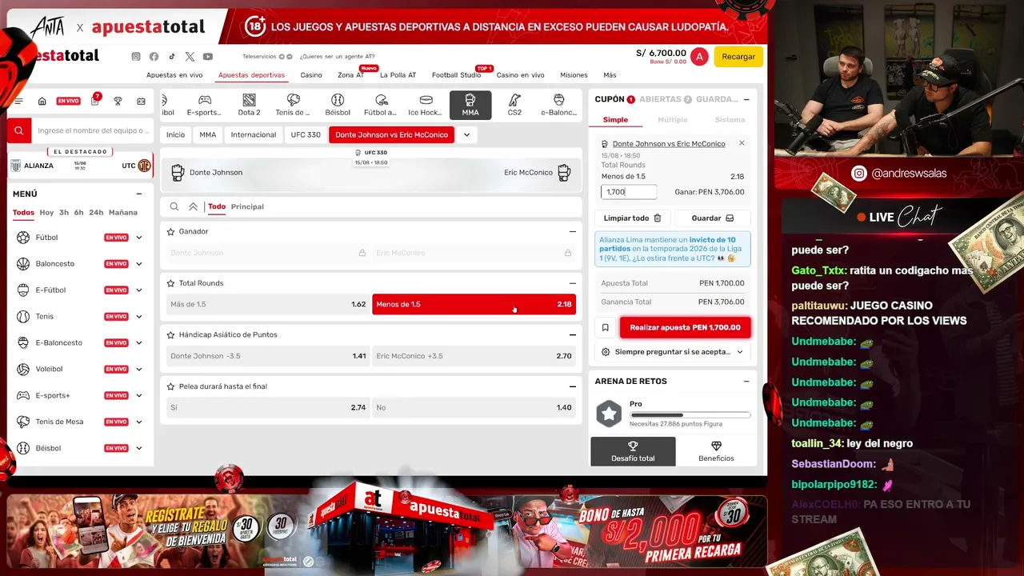Screen dimensions: 1024x576
Task: Select the Más de 1.5 odds 1.62
Action: click(268, 304)
